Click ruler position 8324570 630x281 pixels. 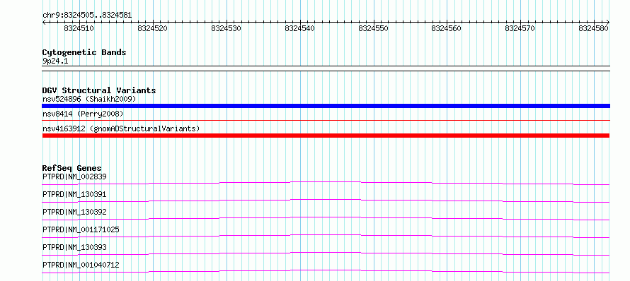[x=520, y=28]
